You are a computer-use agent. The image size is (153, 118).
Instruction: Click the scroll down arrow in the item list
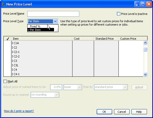pyautogui.click(x=145, y=75)
